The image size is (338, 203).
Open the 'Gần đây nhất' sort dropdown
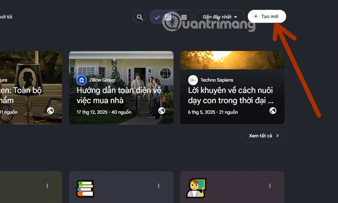point(220,17)
